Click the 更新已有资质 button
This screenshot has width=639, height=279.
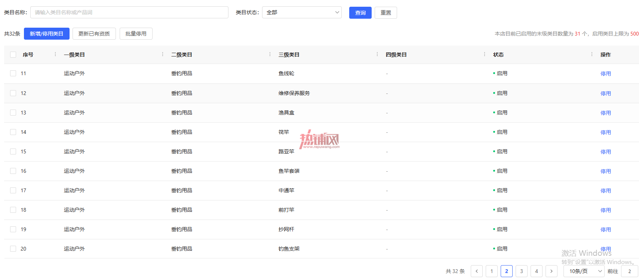coord(94,34)
